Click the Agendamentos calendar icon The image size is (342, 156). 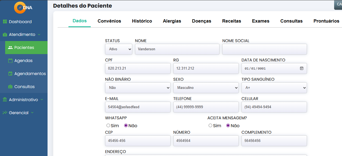[10, 74]
